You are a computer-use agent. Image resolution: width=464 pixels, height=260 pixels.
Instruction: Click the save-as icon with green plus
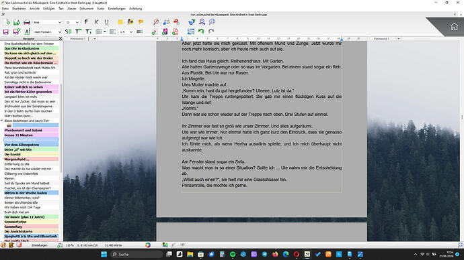coord(17,31)
